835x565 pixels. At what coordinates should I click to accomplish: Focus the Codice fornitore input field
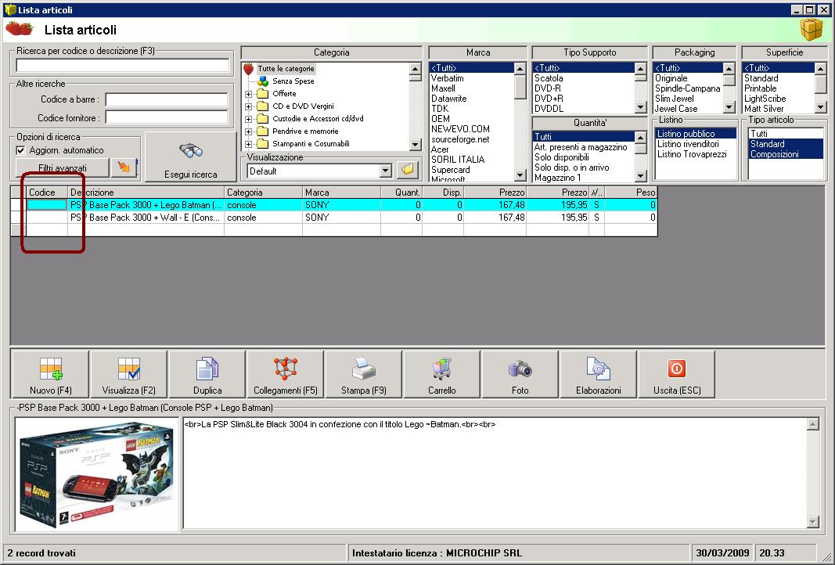point(167,117)
